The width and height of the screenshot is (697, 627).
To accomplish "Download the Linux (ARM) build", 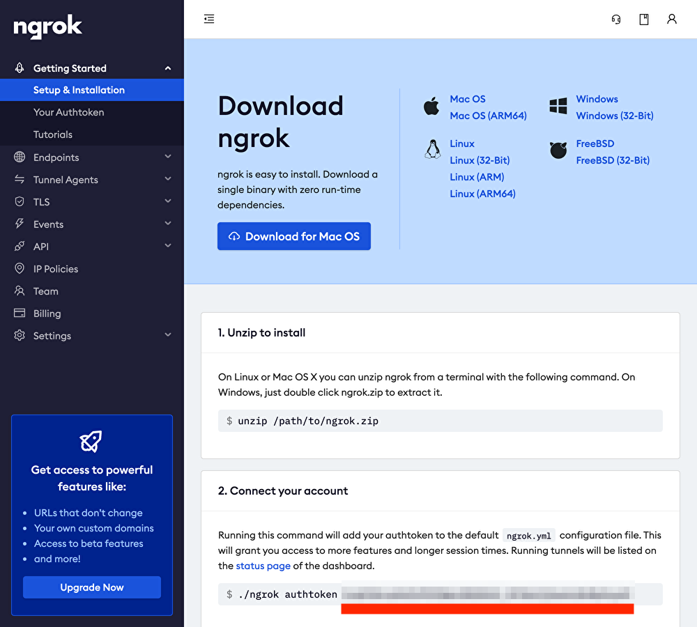I will click(x=477, y=177).
